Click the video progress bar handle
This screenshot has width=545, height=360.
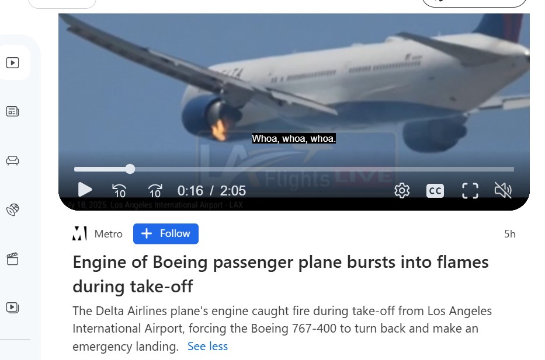[130, 169]
